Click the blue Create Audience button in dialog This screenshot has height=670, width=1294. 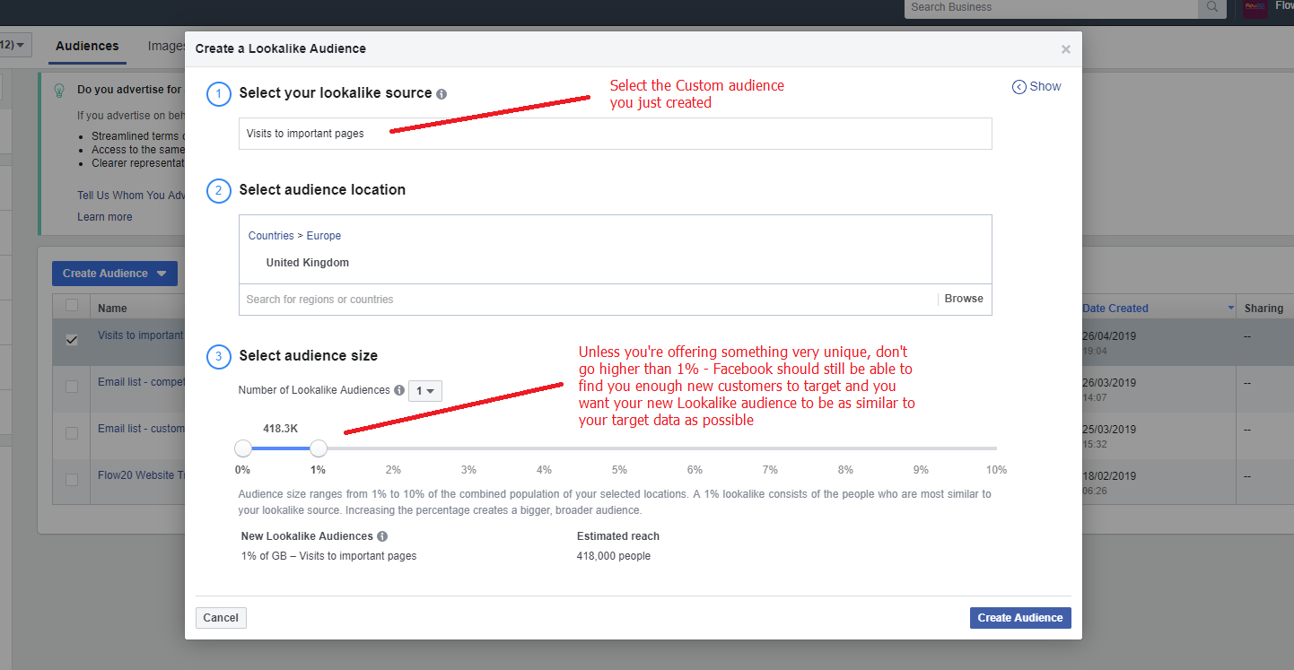point(1019,618)
